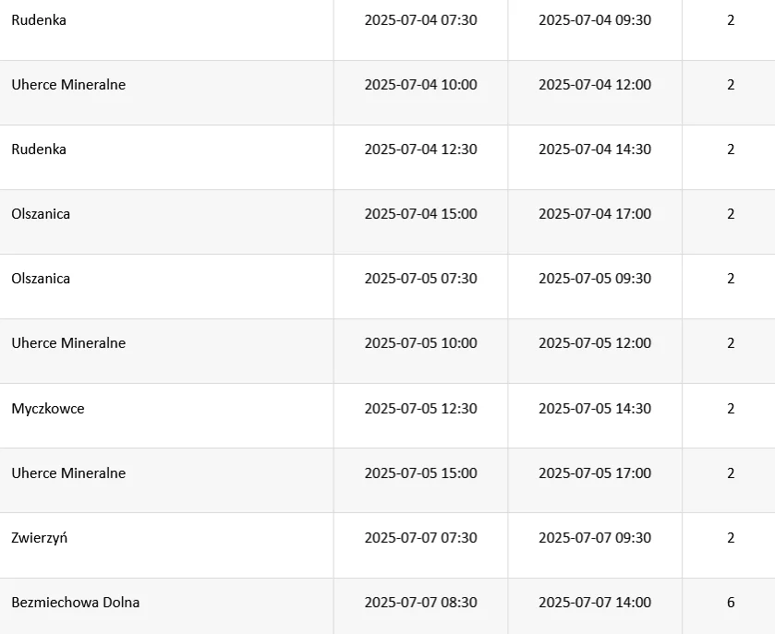Click the 2025-07-05 09:30 end cell
This screenshot has height=634, width=775.
(595, 278)
